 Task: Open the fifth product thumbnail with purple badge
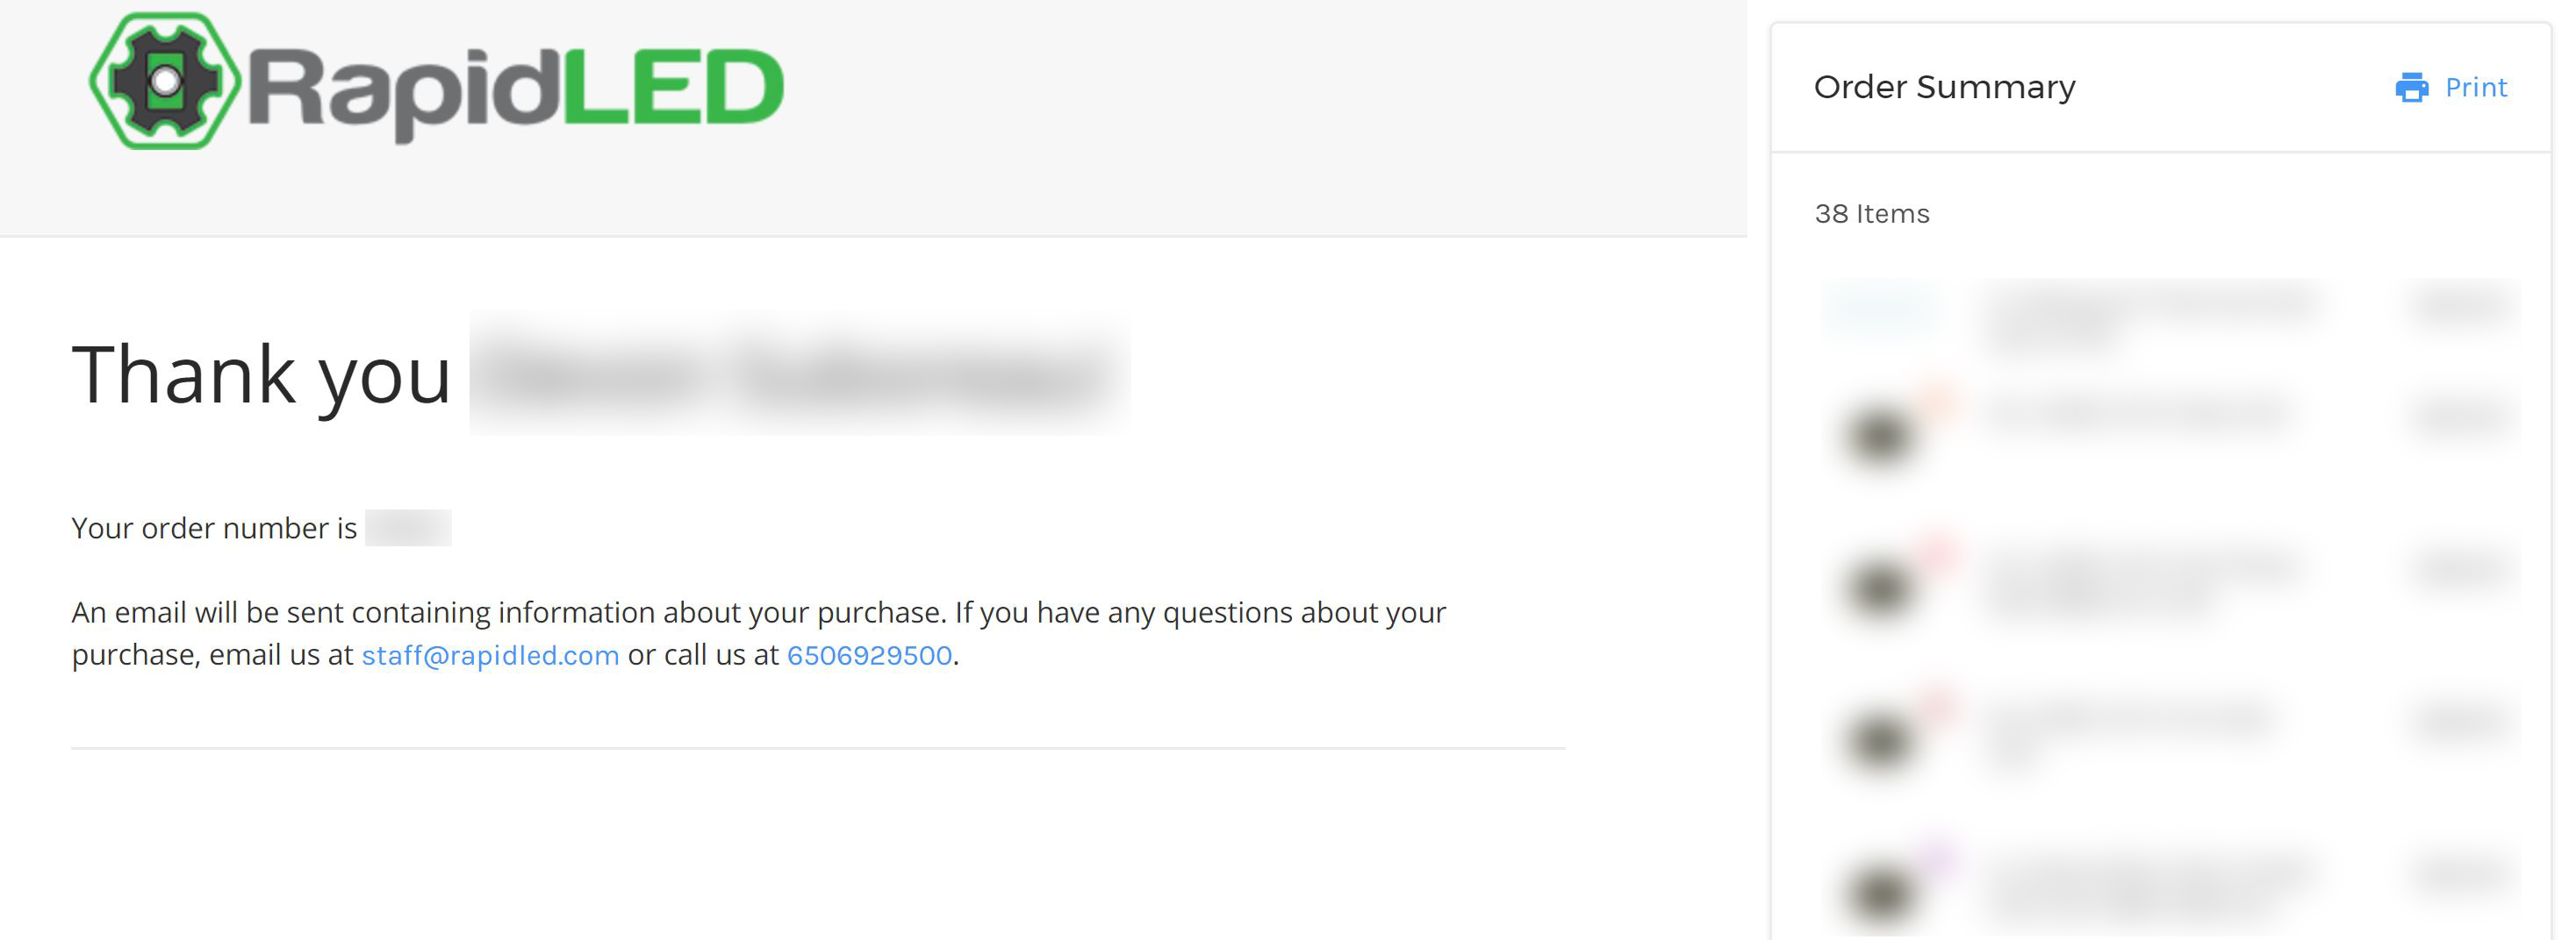pos(1880,892)
